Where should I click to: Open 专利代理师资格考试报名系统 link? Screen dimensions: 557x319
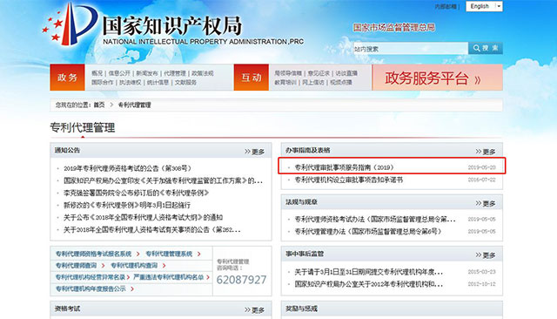point(93,254)
